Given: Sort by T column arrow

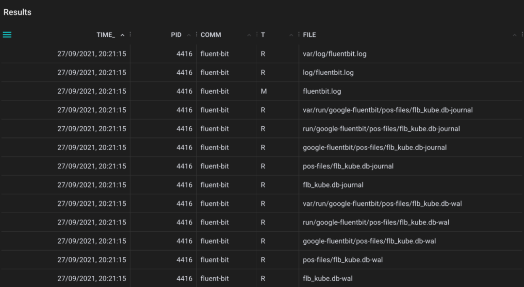Looking at the screenshot, I should pos(291,35).
